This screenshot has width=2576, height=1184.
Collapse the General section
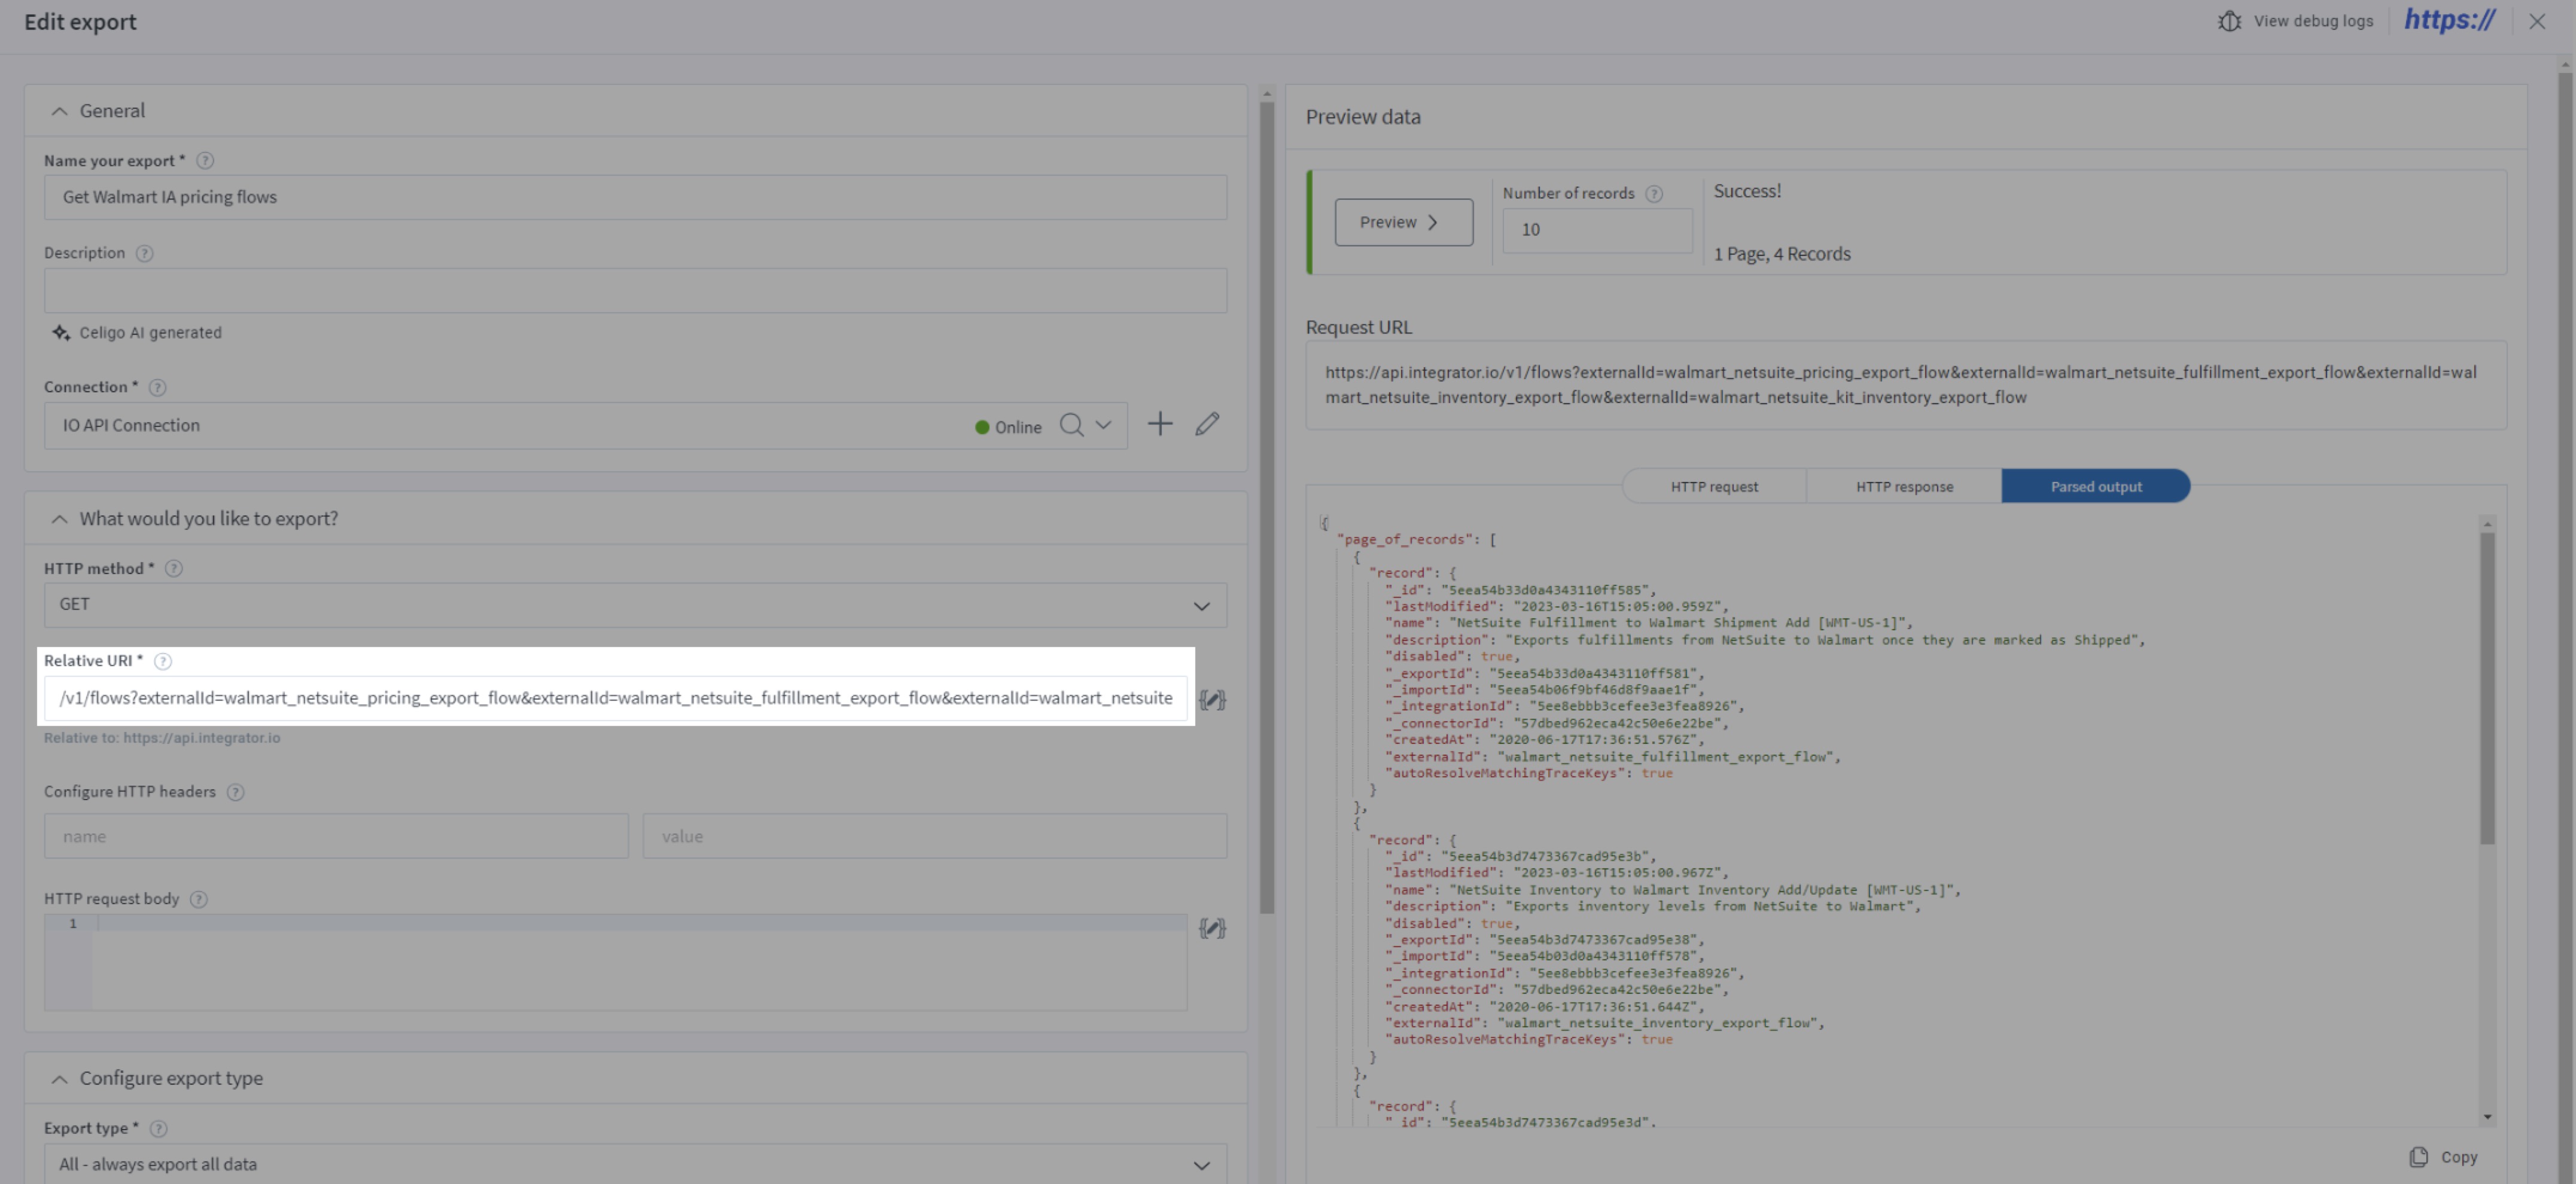coord(60,111)
